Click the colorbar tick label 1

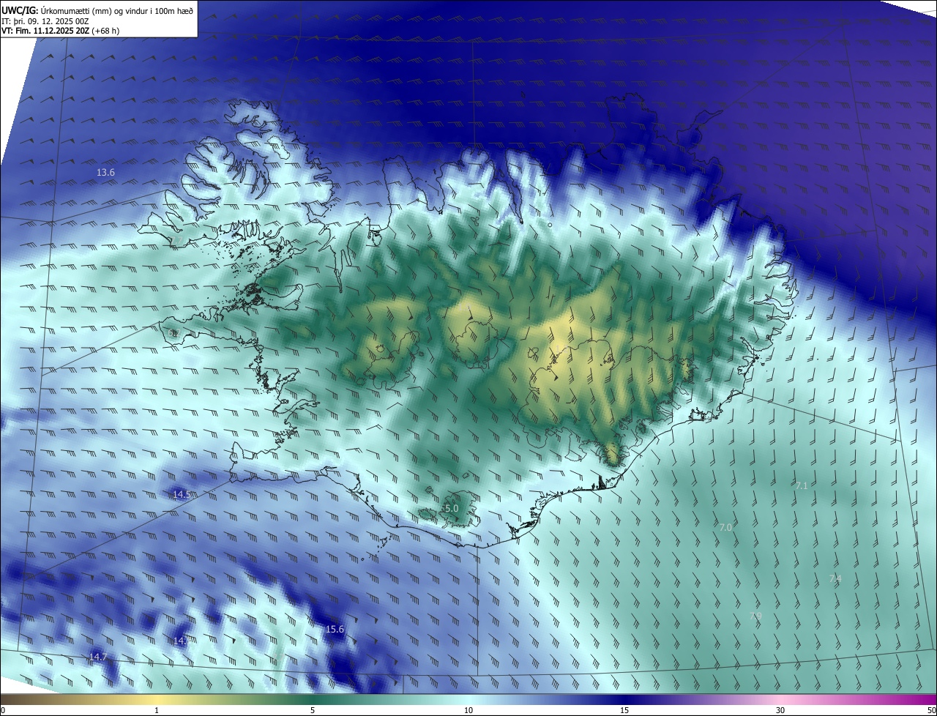(157, 710)
